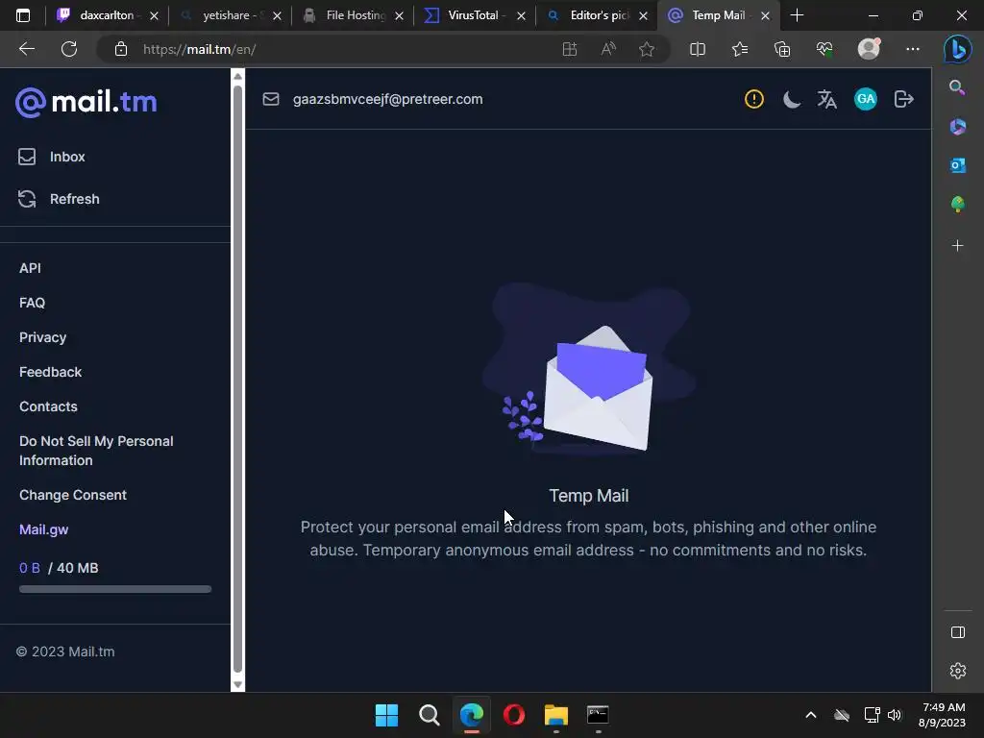Open Microsoft 365 sidebar icon

point(957,127)
